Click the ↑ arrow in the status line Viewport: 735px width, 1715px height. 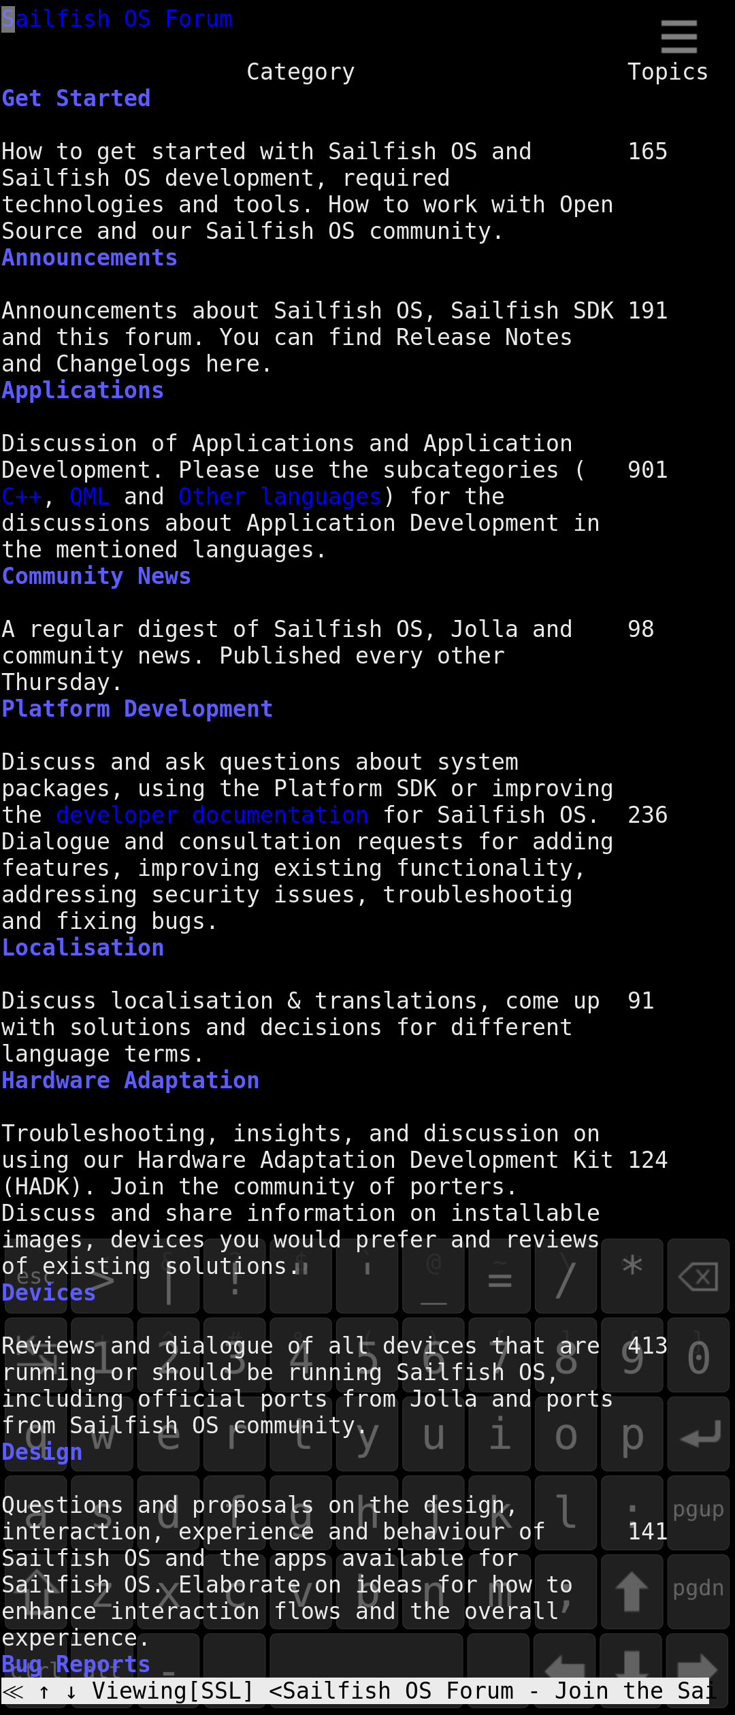pyautogui.click(x=44, y=1691)
